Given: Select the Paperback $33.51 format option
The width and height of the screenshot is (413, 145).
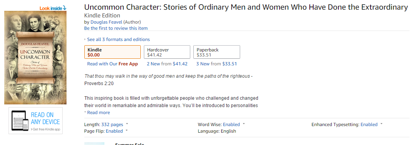Looking at the screenshot, I should pyautogui.click(x=217, y=52).
